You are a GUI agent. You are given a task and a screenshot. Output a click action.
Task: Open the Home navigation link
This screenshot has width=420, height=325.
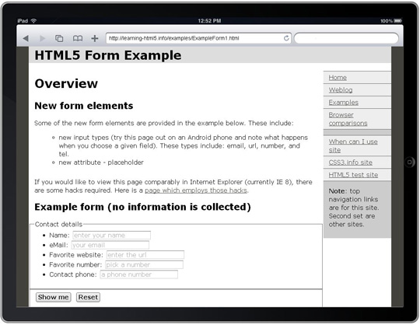tap(338, 78)
